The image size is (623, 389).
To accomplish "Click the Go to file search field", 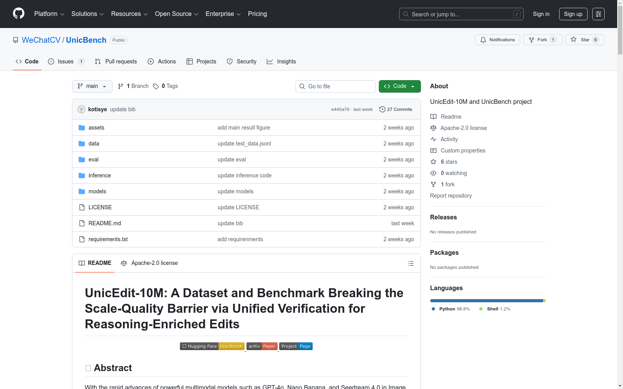I will pos(336,86).
